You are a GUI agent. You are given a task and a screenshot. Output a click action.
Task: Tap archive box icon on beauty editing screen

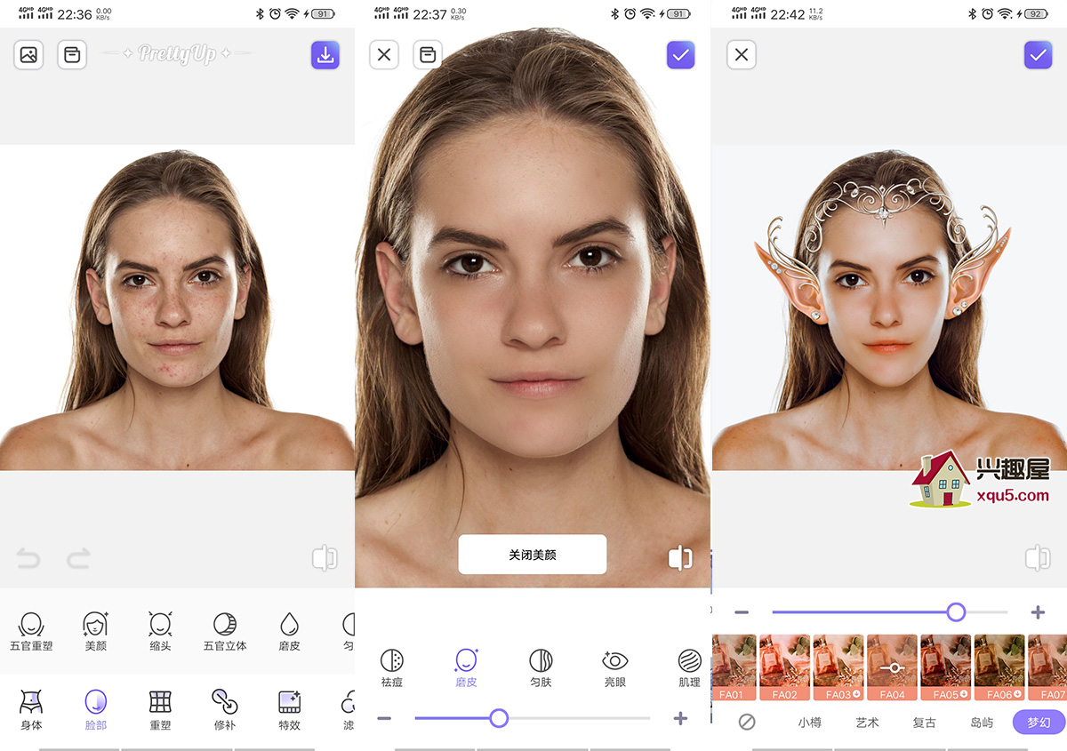[x=428, y=55]
